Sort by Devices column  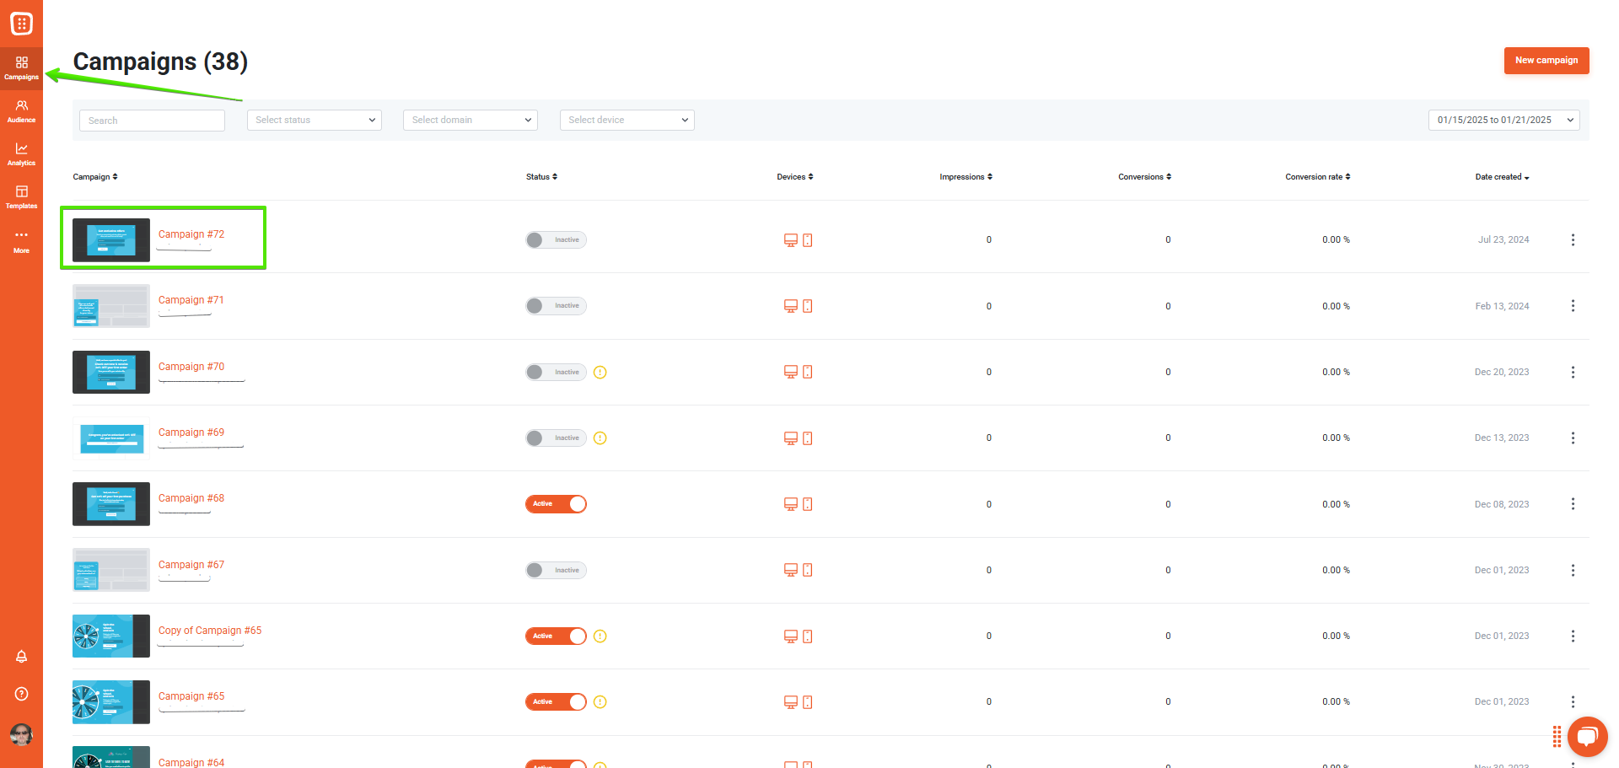pyautogui.click(x=795, y=177)
